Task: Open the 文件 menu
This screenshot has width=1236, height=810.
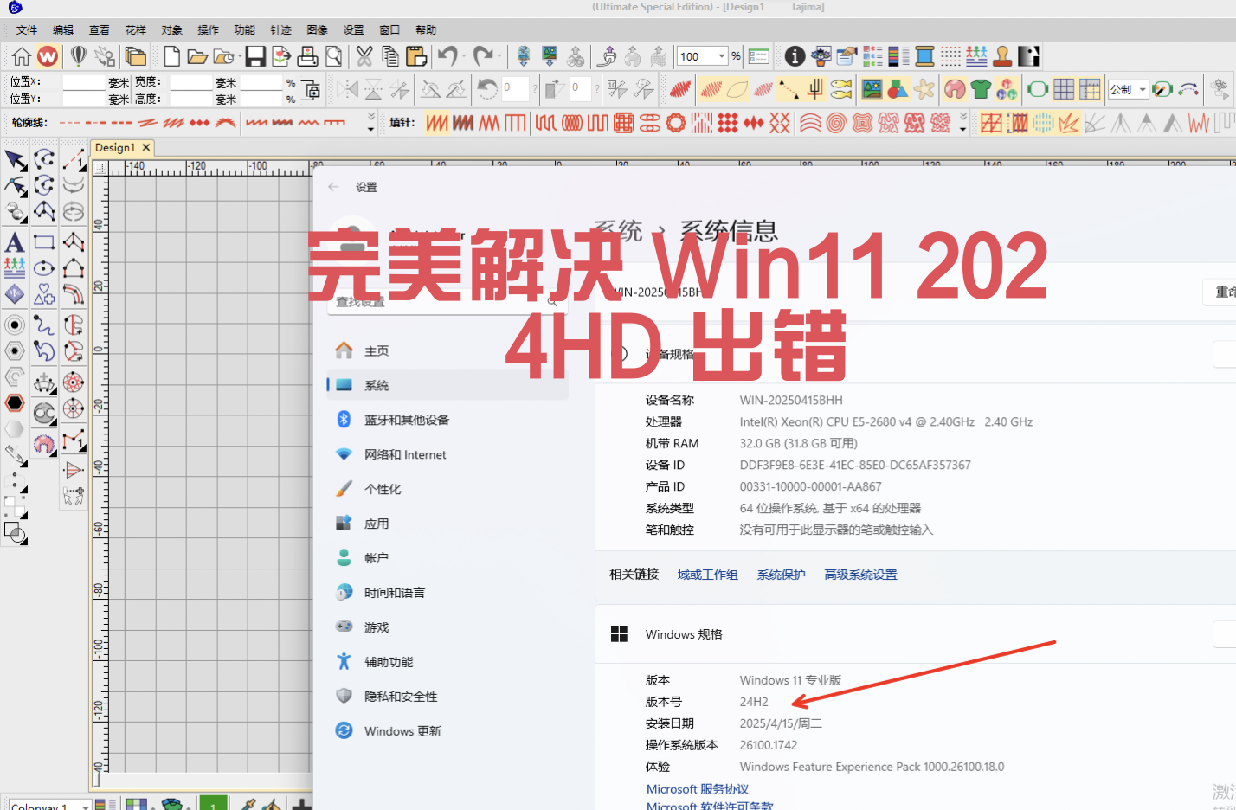Action: point(27,30)
